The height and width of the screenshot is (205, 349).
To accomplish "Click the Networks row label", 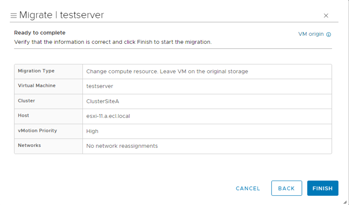I will coord(28,145).
